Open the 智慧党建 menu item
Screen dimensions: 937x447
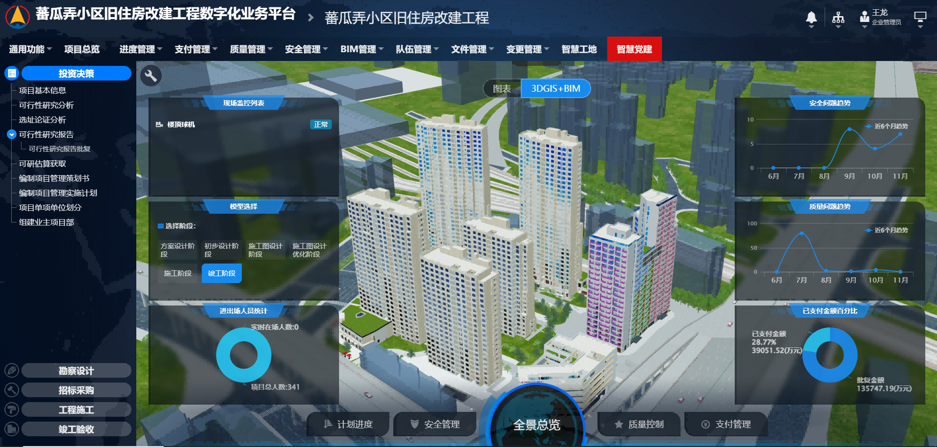pos(634,49)
